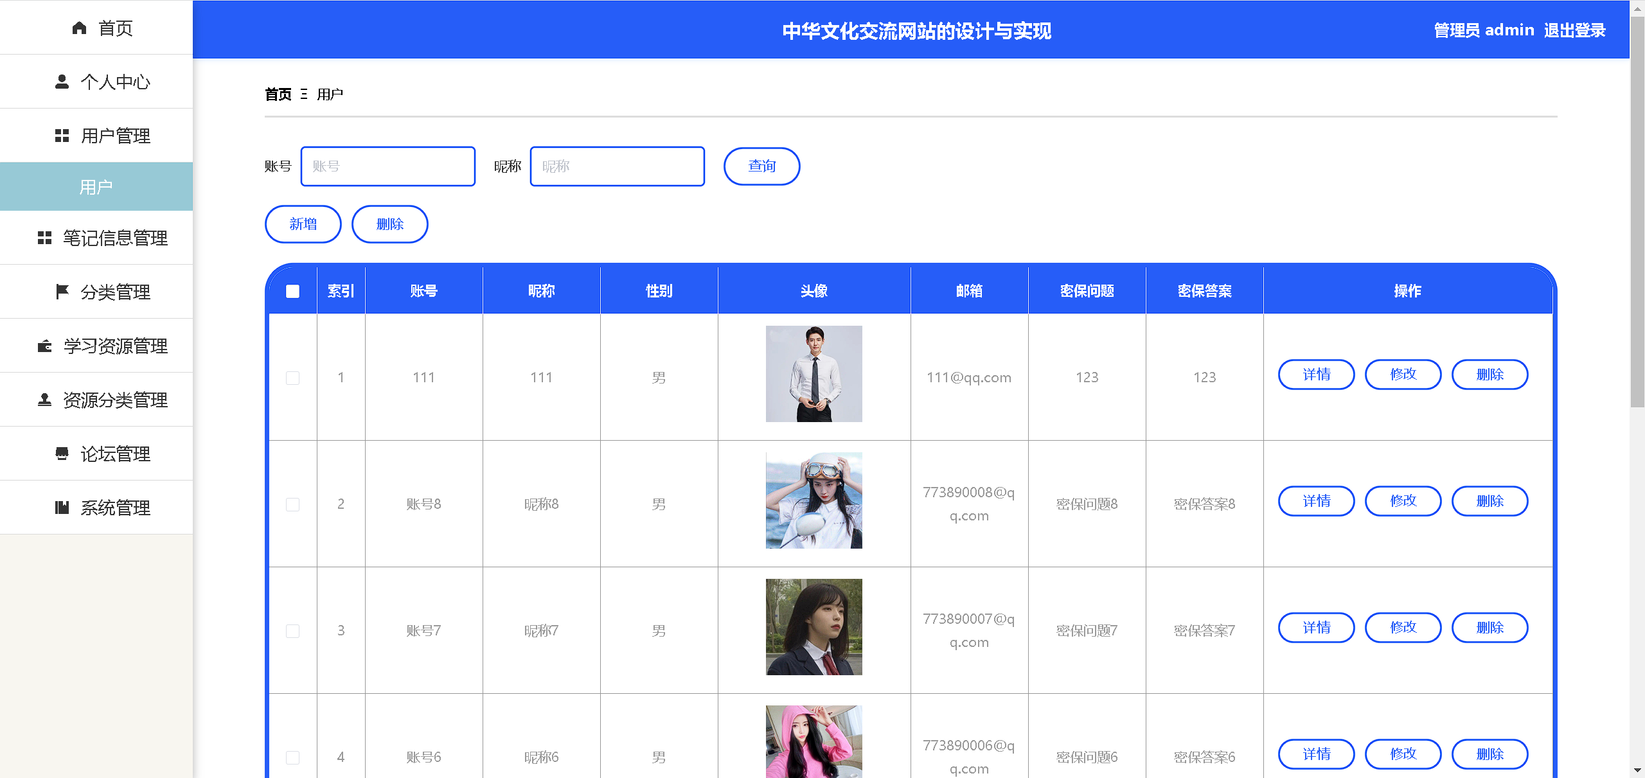Screen dimensions: 1645x778
Task: Click the stamp icon beside 资源分类管理
Action: pyautogui.click(x=44, y=400)
